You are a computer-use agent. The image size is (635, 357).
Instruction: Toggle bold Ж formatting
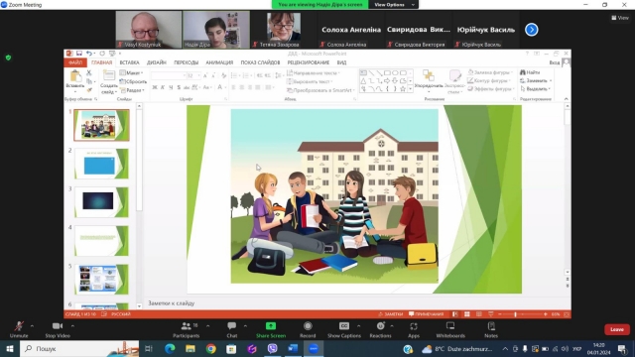pyautogui.click(x=155, y=87)
